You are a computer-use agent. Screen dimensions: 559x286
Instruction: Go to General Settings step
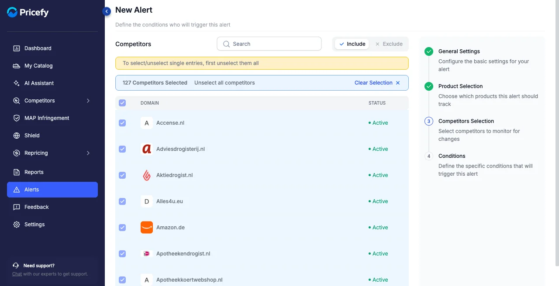point(459,51)
